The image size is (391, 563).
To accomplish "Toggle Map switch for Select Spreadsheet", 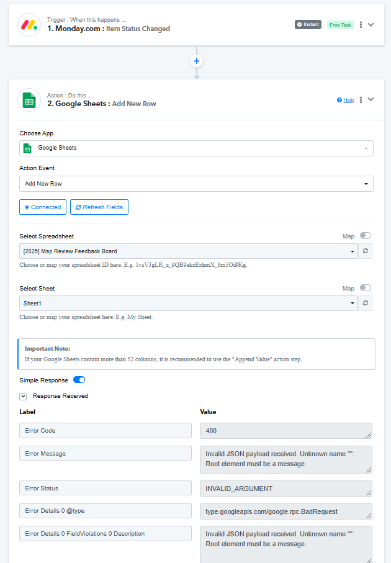I will 366,235.
